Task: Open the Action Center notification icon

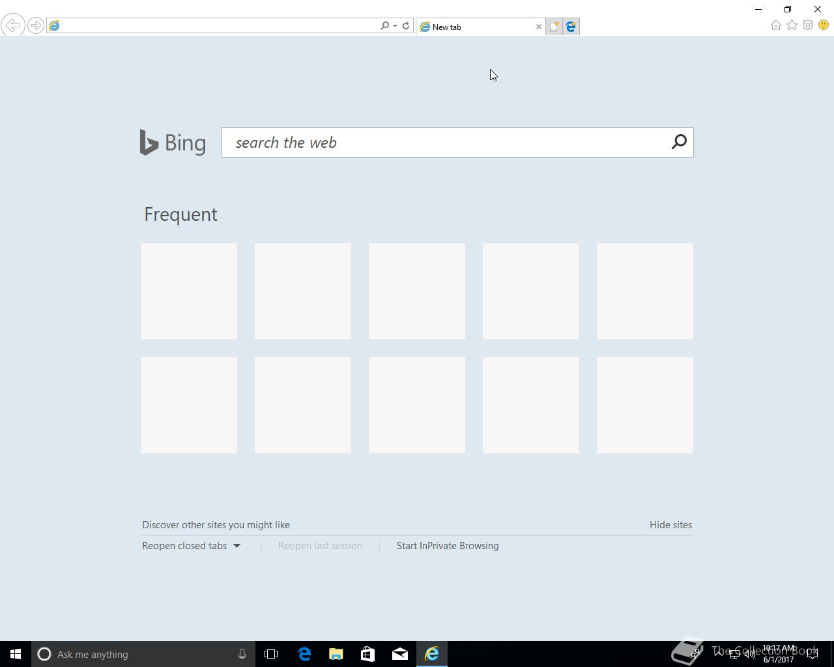Action: click(812, 654)
